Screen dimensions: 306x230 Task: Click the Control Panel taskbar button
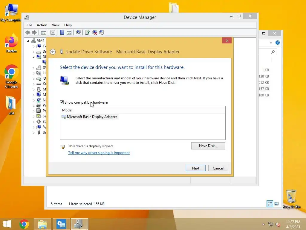[x=61, y=224]
